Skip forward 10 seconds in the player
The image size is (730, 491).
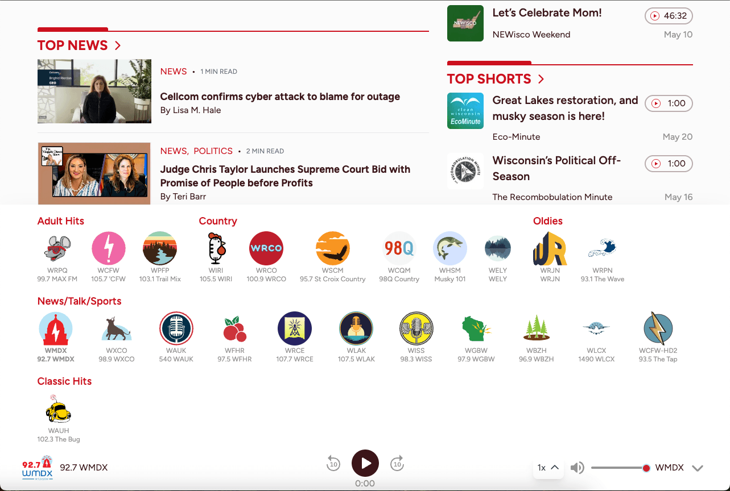397,463
